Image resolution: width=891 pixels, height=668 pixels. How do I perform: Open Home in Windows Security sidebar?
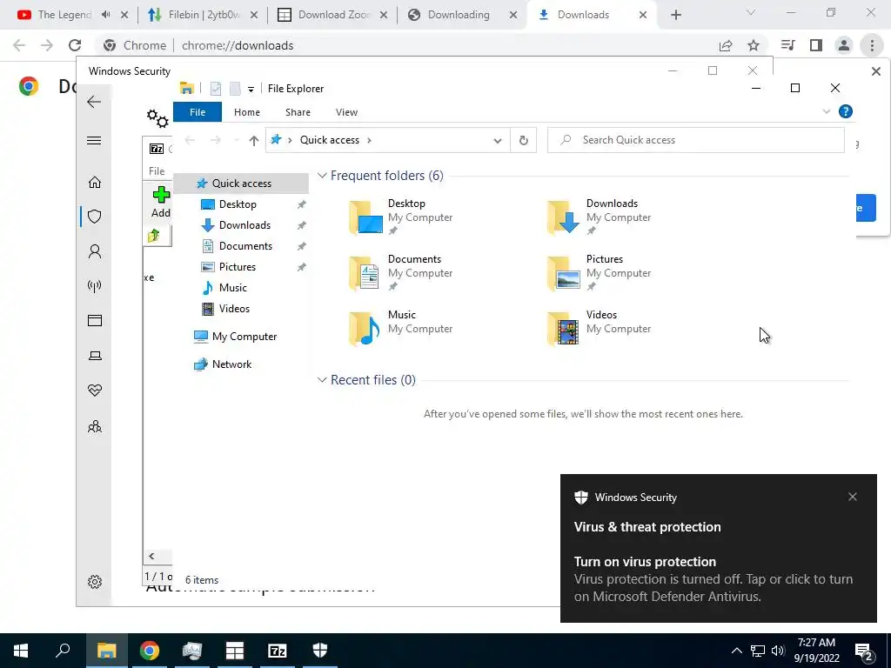click(x=94, y=183)
